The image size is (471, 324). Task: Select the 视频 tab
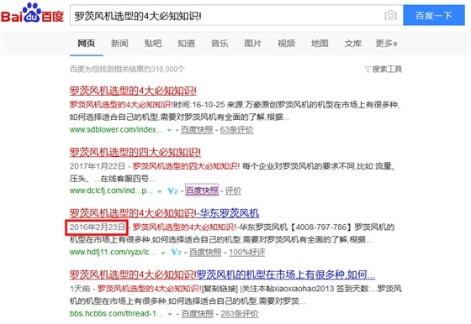286,44
